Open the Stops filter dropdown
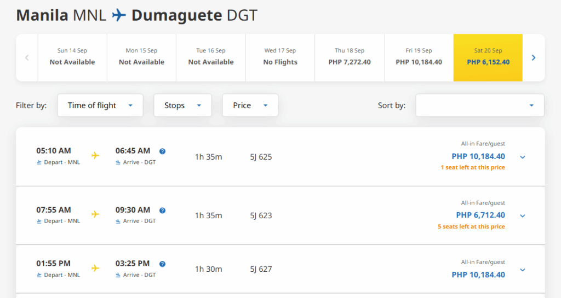561x298 pixels. click(x=182, y=106)
